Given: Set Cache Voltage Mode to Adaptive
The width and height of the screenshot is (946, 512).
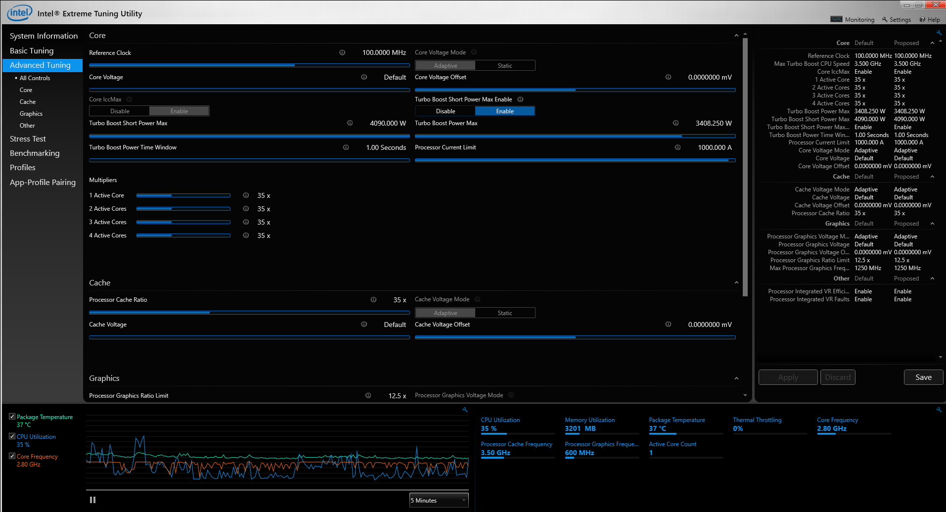Looking at the screenshot, I should click(446, 313).
